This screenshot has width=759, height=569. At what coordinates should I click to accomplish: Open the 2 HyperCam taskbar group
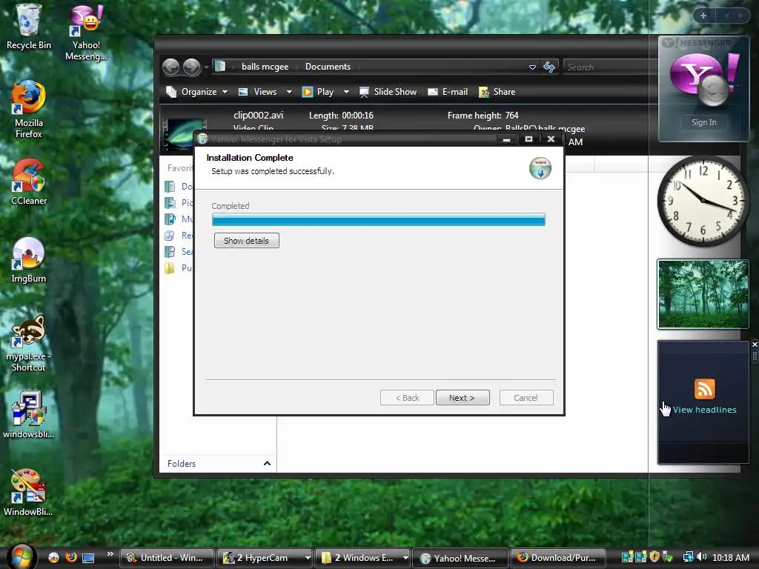point(265,558)
